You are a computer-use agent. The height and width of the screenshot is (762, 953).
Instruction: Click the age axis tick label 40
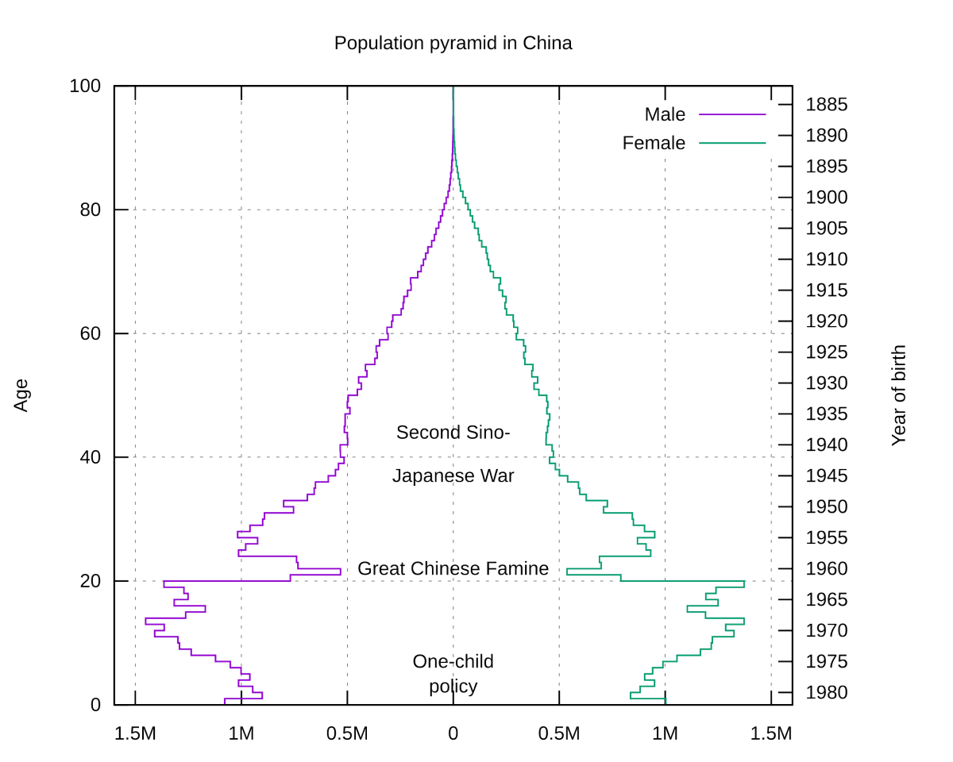tap(91, 457)
